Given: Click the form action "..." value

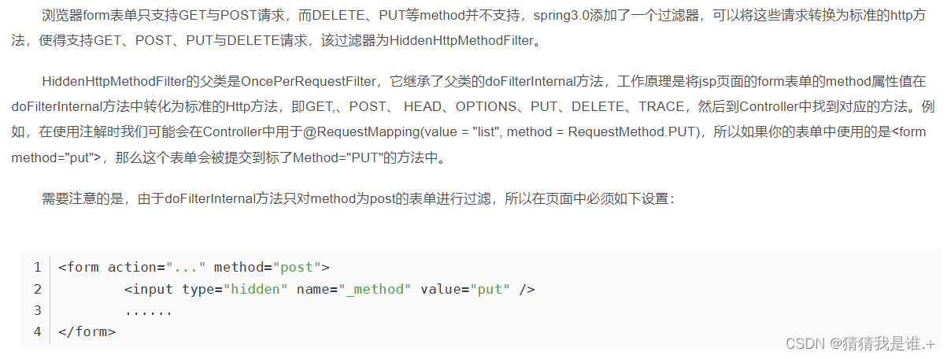Looking at the screenshot, I should coord(185,267).
